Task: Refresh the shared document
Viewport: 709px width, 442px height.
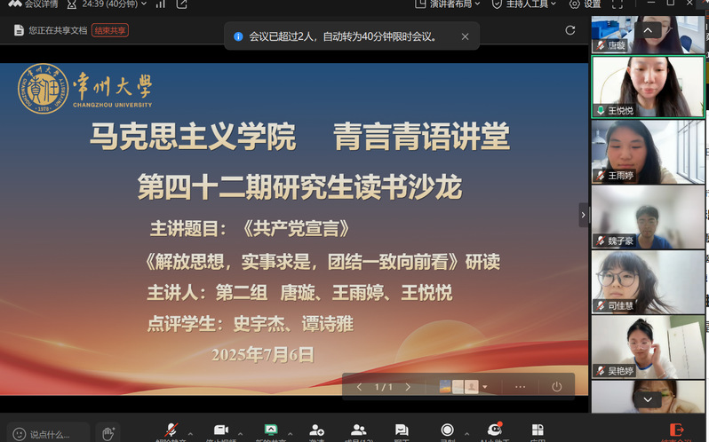Action: [570, 30]
